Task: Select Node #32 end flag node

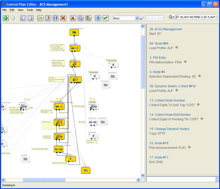Action: click(113, 77)
